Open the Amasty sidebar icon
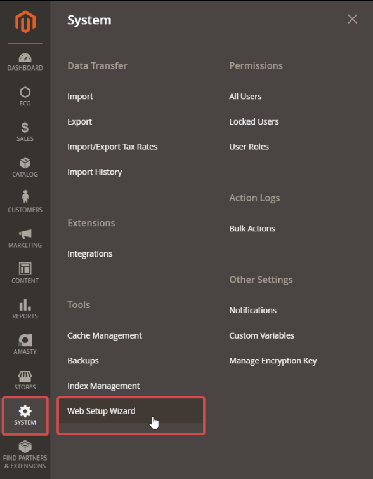The height and width of the screenshot is (479, 373). 25,340
